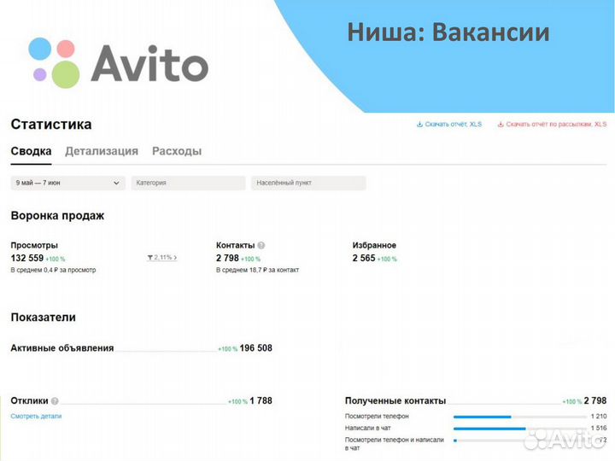Open the Детализация tab
The height and width of the screenshot is (461, 615).
(102, 151)
